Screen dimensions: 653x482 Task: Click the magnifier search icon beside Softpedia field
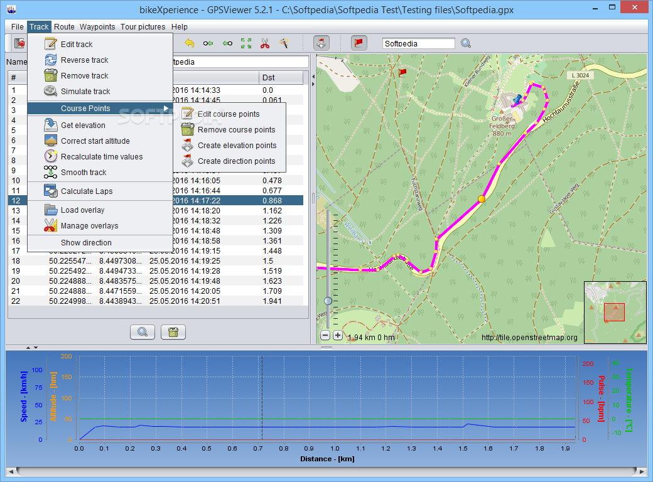click(466, 43)
